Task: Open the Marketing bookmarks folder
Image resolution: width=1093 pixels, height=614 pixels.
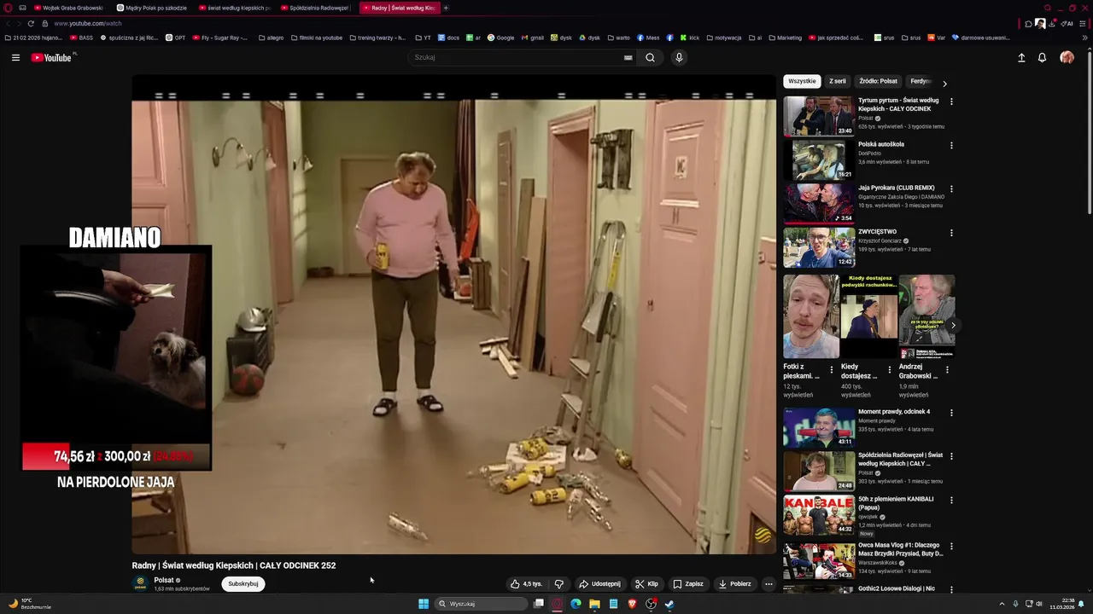Action: pos(786,38)
